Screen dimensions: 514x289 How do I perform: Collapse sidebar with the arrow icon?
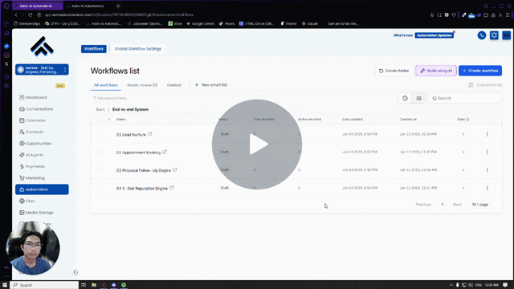pos(75,272)
